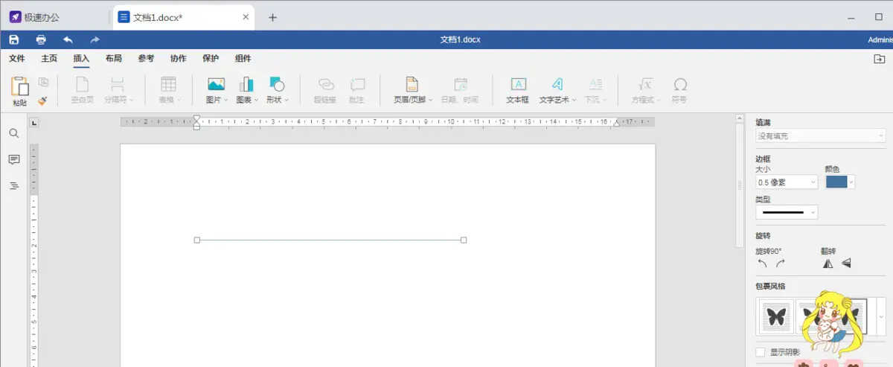Open the Collaboration (协作) tab

[x=178, y=59]
